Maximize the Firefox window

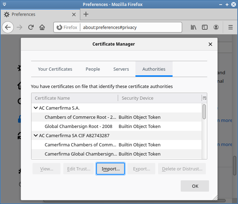coord(227,5)
